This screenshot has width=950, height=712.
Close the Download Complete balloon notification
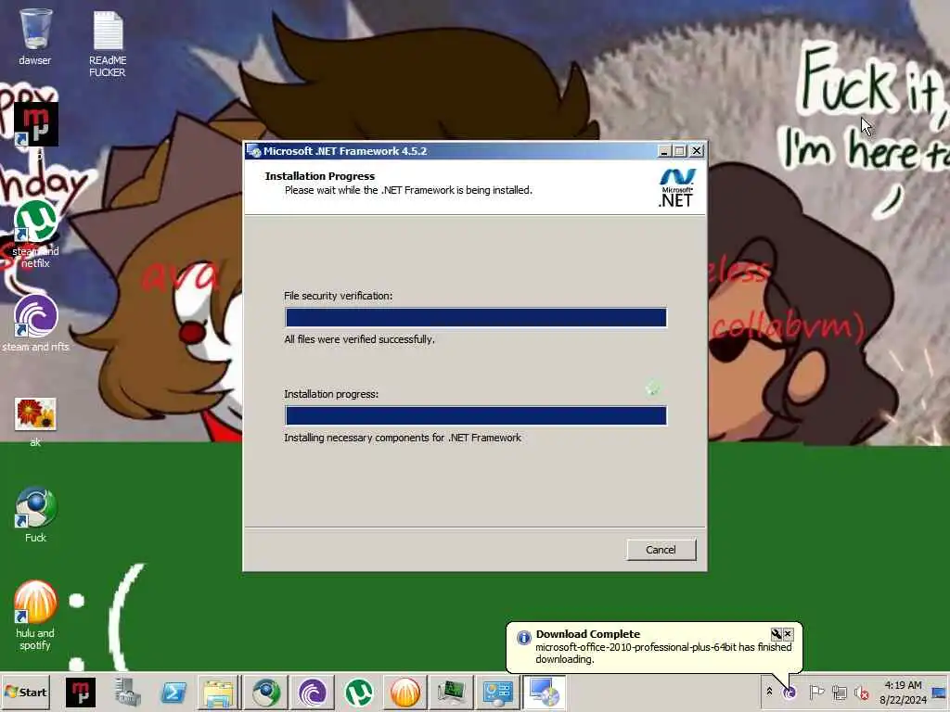coord(788,634)
